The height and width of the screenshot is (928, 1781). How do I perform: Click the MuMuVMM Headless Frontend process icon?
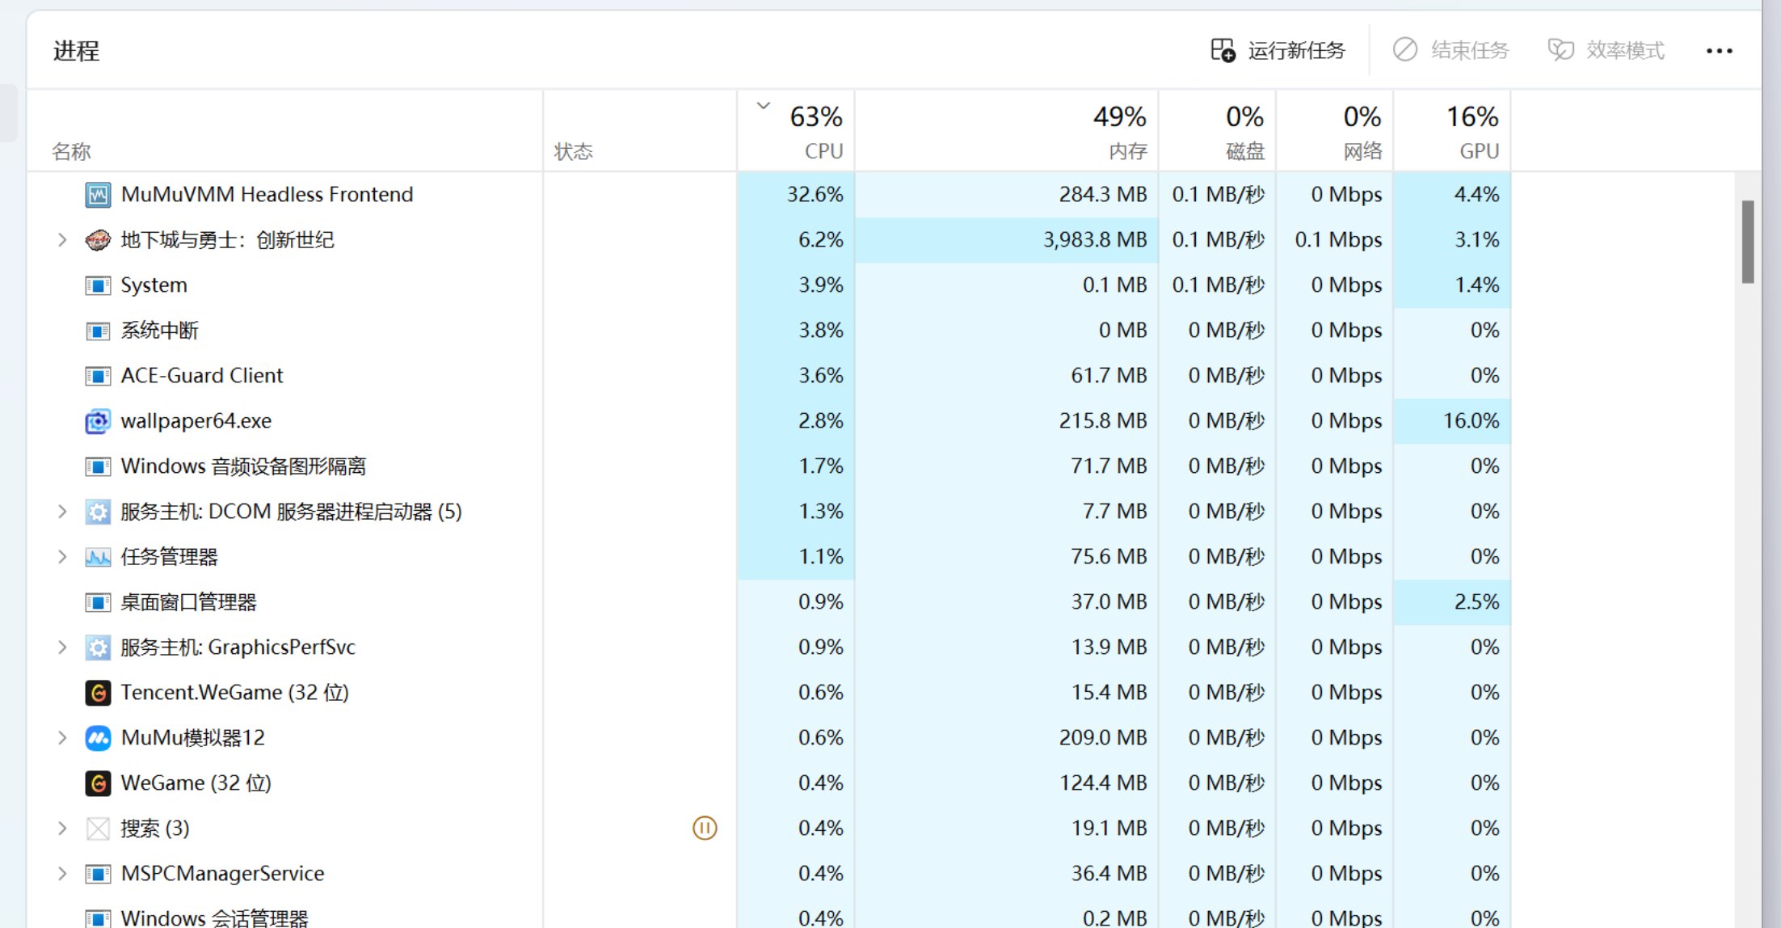point(98,195)
